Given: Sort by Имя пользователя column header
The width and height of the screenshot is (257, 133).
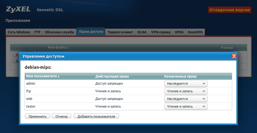Looking at the screenshot, I should click(43, 76).
